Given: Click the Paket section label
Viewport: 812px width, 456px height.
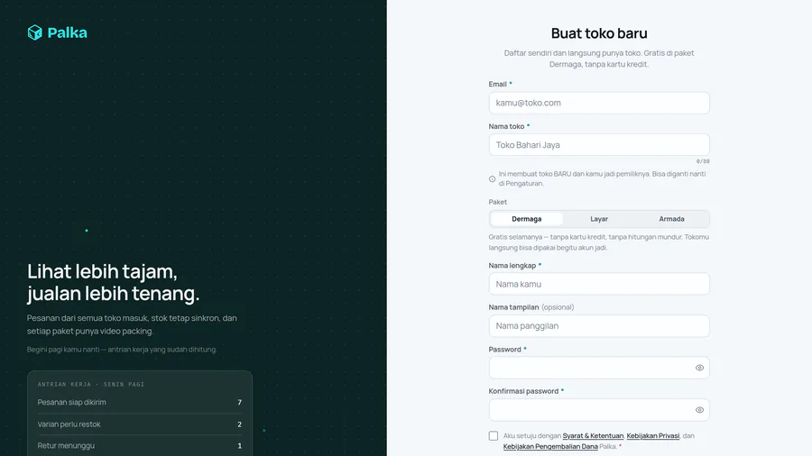Looking at the screenshot, I should [x=498, y=202].
